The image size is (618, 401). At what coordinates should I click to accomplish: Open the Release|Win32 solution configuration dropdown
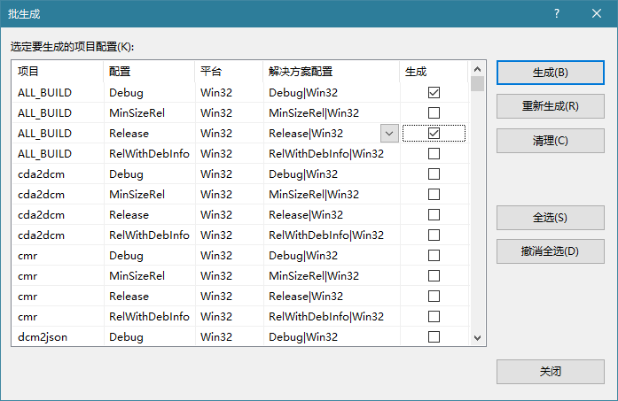388,133
